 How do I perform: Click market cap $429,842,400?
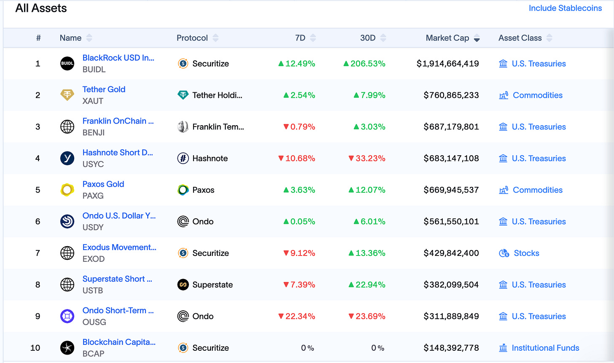tap(451, 253)
